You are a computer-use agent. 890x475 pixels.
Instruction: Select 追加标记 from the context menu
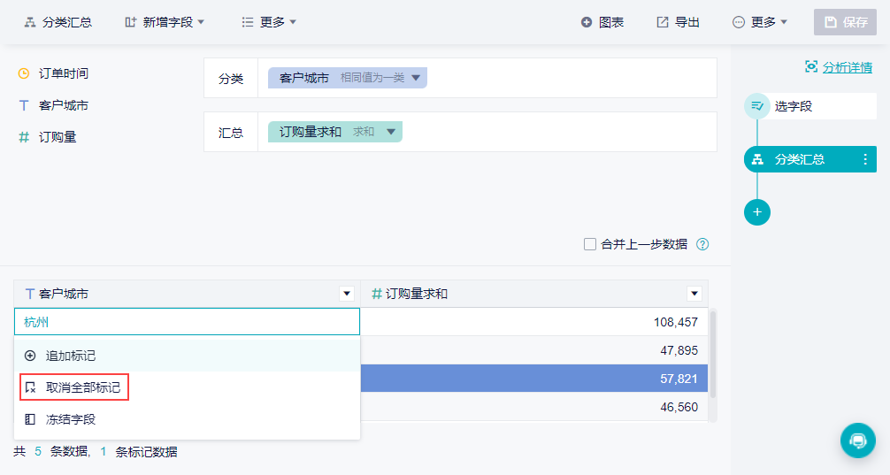click(x=70, y=356)
